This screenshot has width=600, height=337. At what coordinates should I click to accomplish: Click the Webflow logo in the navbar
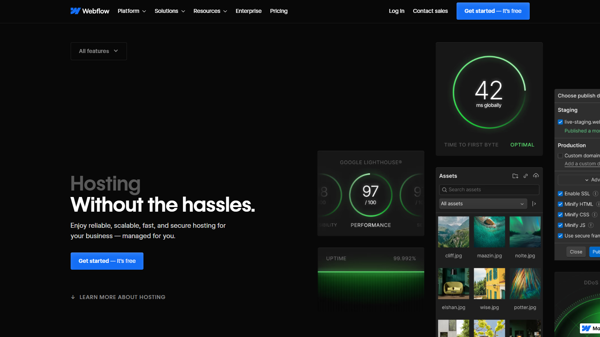click(x=90, y=11)
